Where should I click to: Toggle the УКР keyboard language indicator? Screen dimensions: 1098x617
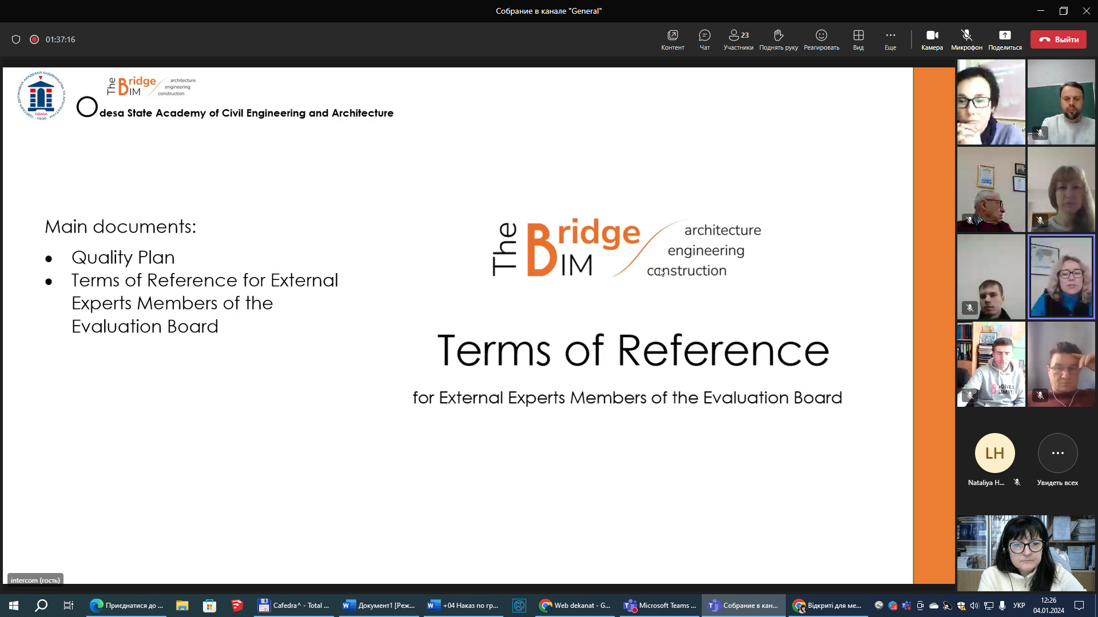coord(1019,606)
